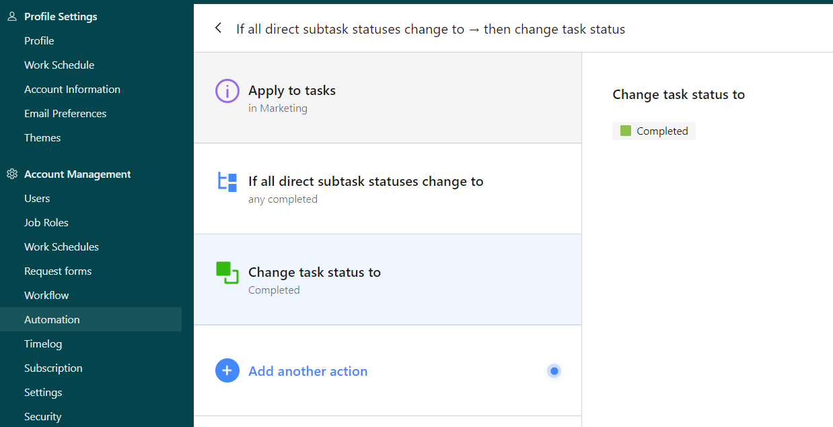Navigate to Request forms
The width and height of the screenshot is (833, 427).
point(58,271)
